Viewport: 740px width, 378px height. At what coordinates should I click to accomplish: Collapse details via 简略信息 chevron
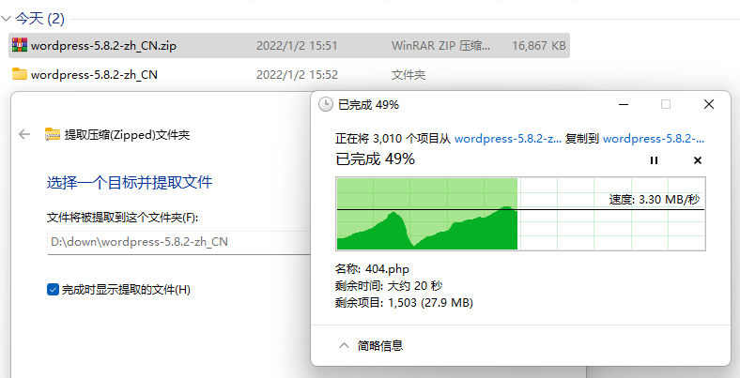click(344, 345)
